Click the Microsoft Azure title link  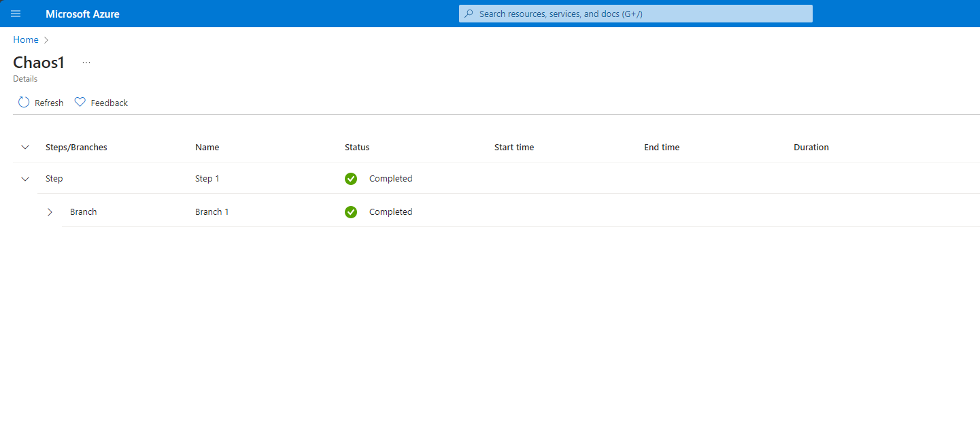click(82, 14)
